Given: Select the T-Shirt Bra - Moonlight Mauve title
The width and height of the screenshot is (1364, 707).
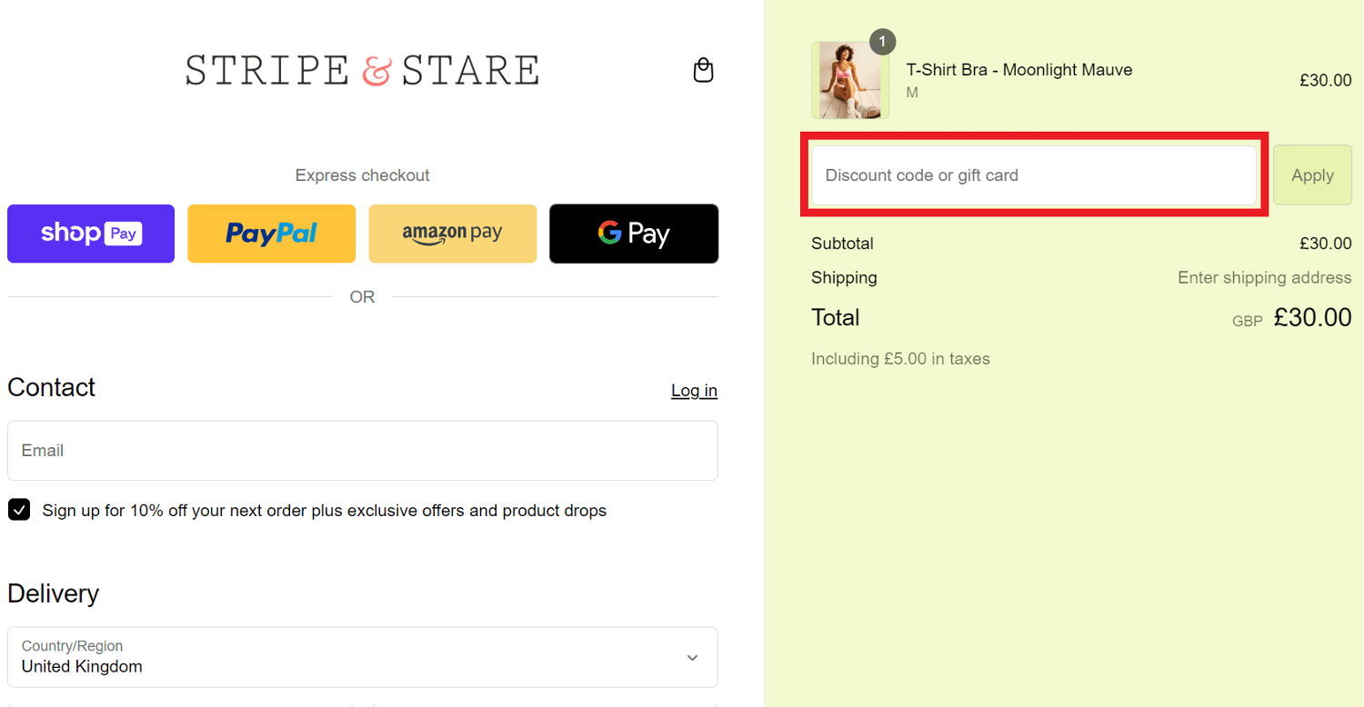Looking at the screenshot, I should coord(1019,70).
